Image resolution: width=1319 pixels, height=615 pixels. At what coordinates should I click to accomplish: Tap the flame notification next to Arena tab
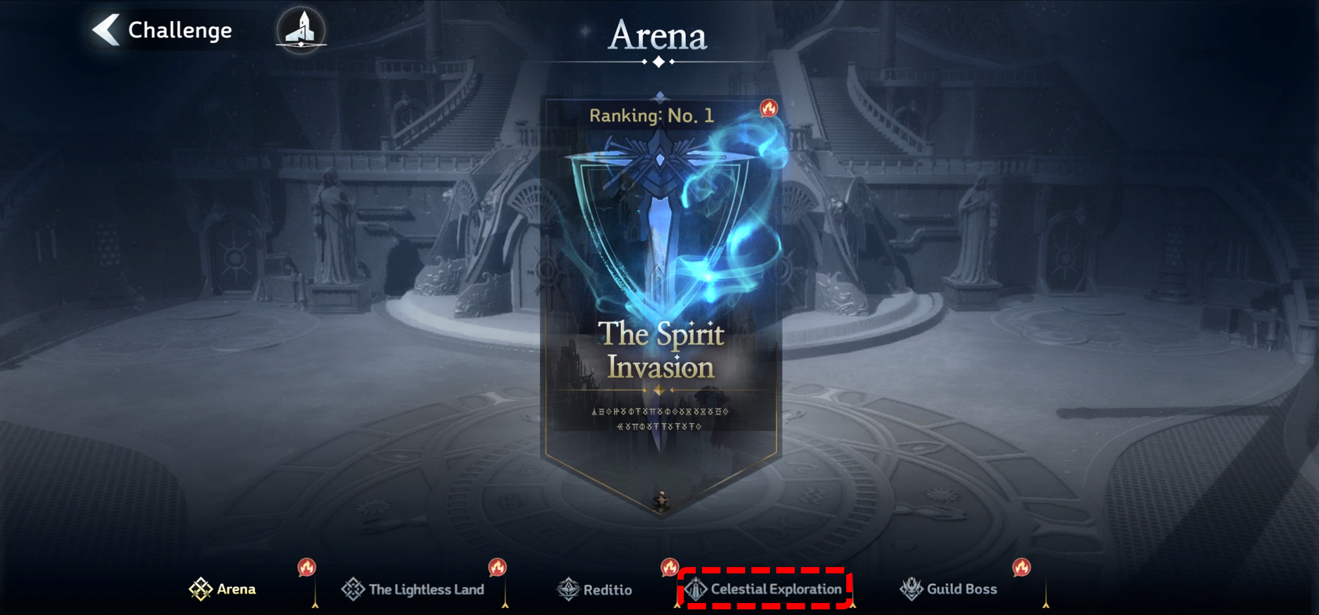[307, 567]
